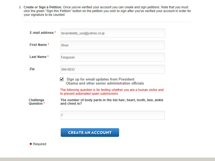Click the Challenge Question answer field
This screenshot has width=215, height=161.
tap(113, 115)
